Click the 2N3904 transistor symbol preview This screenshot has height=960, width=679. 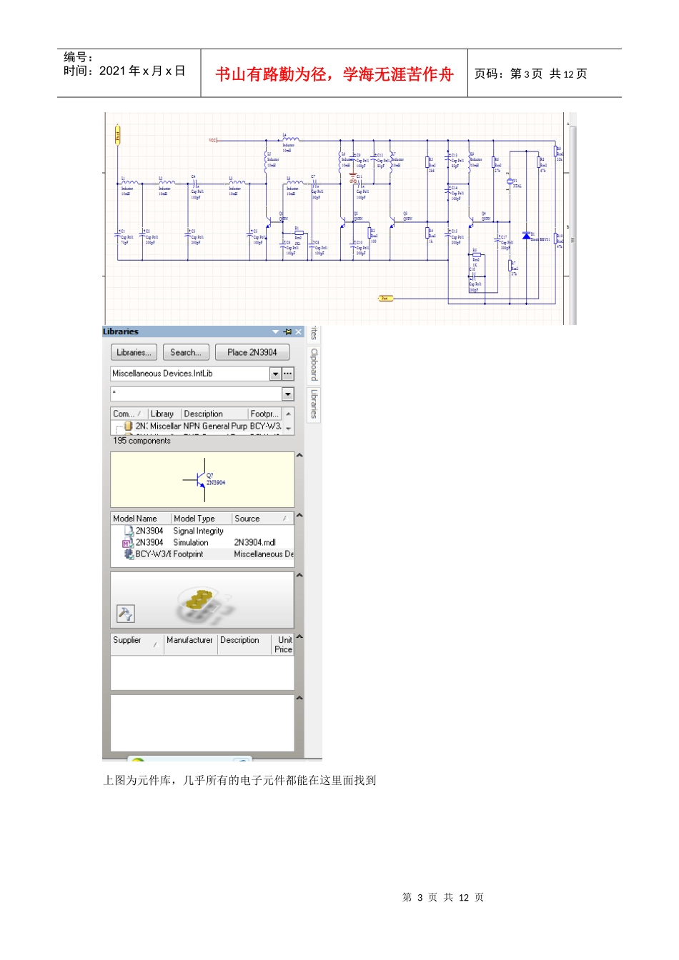205,479
